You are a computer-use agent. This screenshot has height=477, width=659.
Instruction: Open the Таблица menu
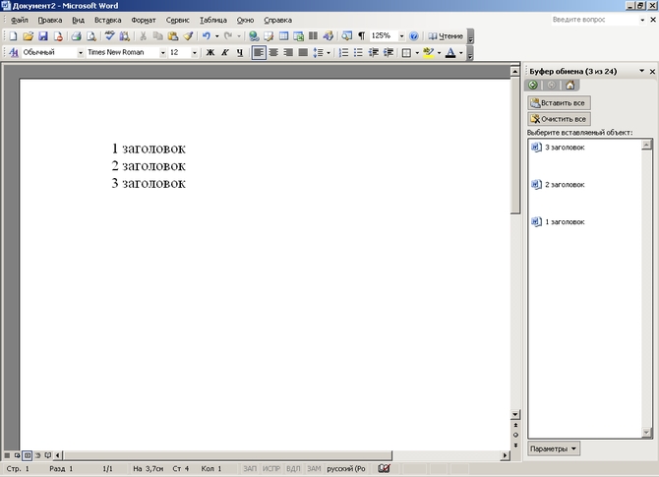click(x=212, y=20)
